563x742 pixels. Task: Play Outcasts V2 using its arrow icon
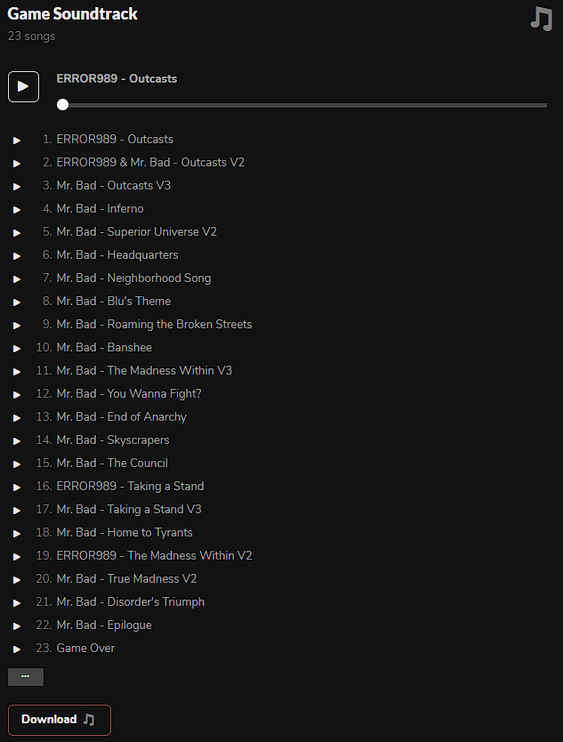(x=17, y=164)
